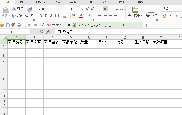Click the Wrap Text (自动换行) icon
Screen dimensions: 182x115
coord(151,10)
